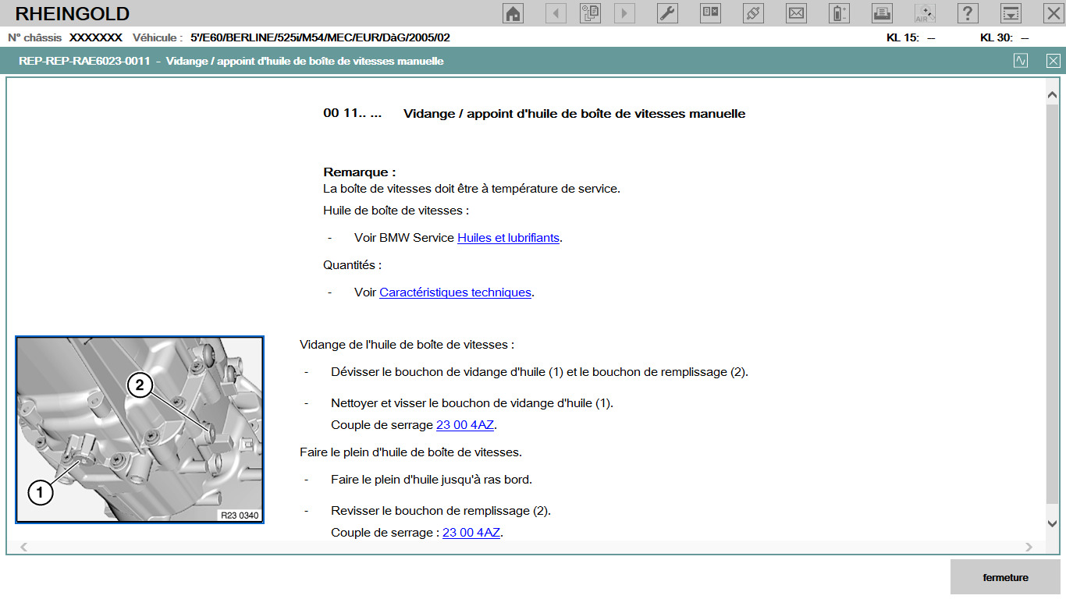Screen dimensions: 1066x599
Task: Close the document with header X icon
Action: [x=1054, y=61]
